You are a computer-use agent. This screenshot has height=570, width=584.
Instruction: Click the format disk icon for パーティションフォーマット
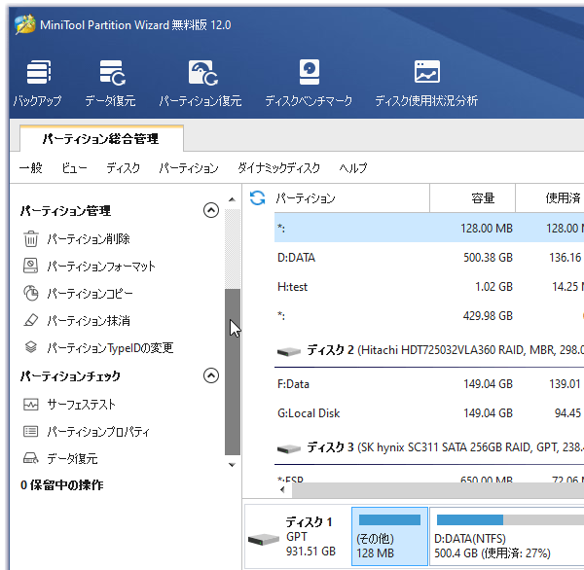31,266
